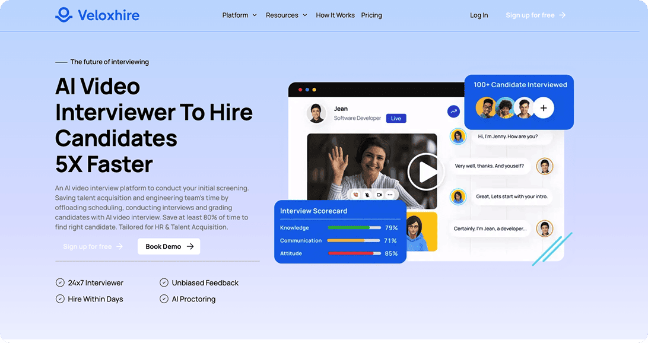Expand the Resources dropdown menu
Viewport: 648px width, 343px height.
[x=287, y=15]
